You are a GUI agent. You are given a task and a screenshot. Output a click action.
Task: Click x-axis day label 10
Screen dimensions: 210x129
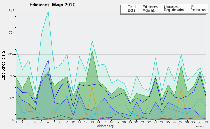[x=73, y=122]
